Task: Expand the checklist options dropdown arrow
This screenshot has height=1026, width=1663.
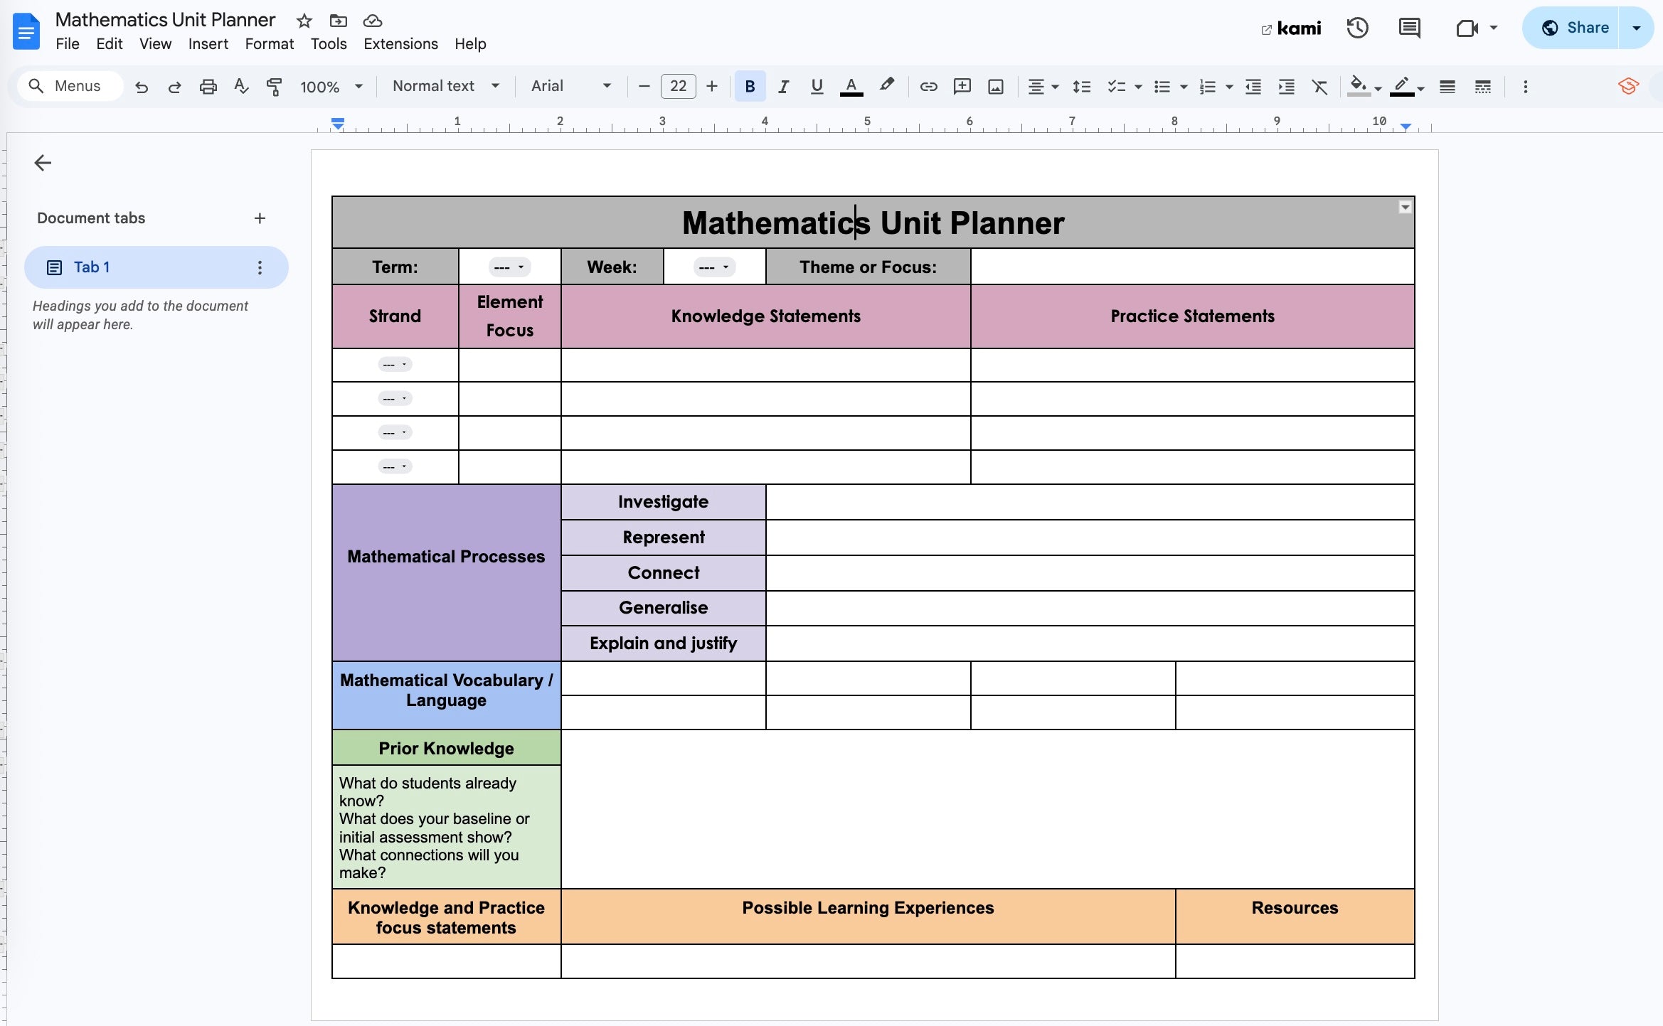Action: (1138, 87)
